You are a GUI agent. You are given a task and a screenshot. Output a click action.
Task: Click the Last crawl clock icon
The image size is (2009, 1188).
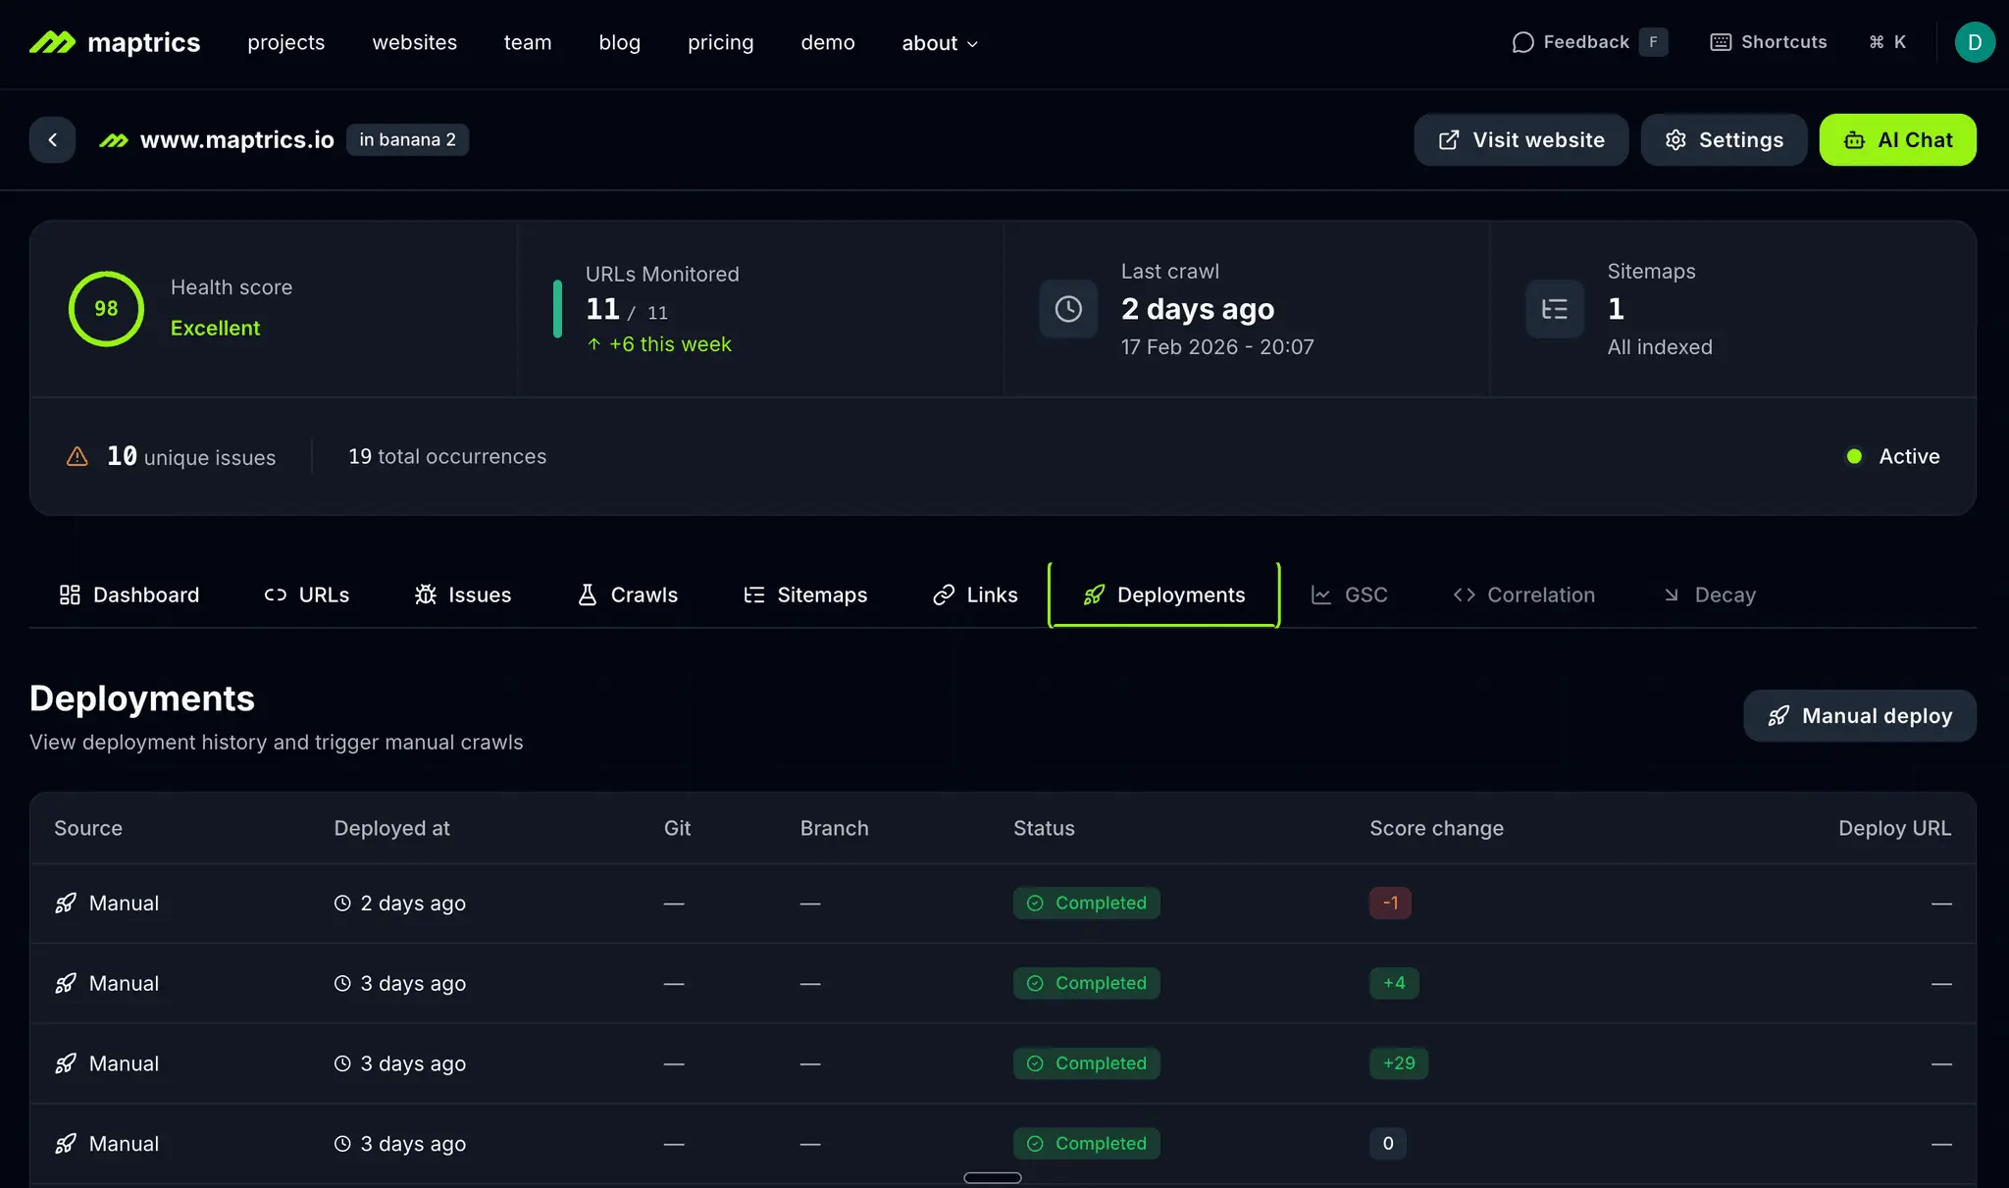coord(1068,309)
